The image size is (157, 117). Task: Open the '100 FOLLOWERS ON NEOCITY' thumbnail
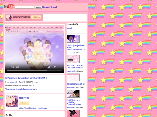pos(73,59)
